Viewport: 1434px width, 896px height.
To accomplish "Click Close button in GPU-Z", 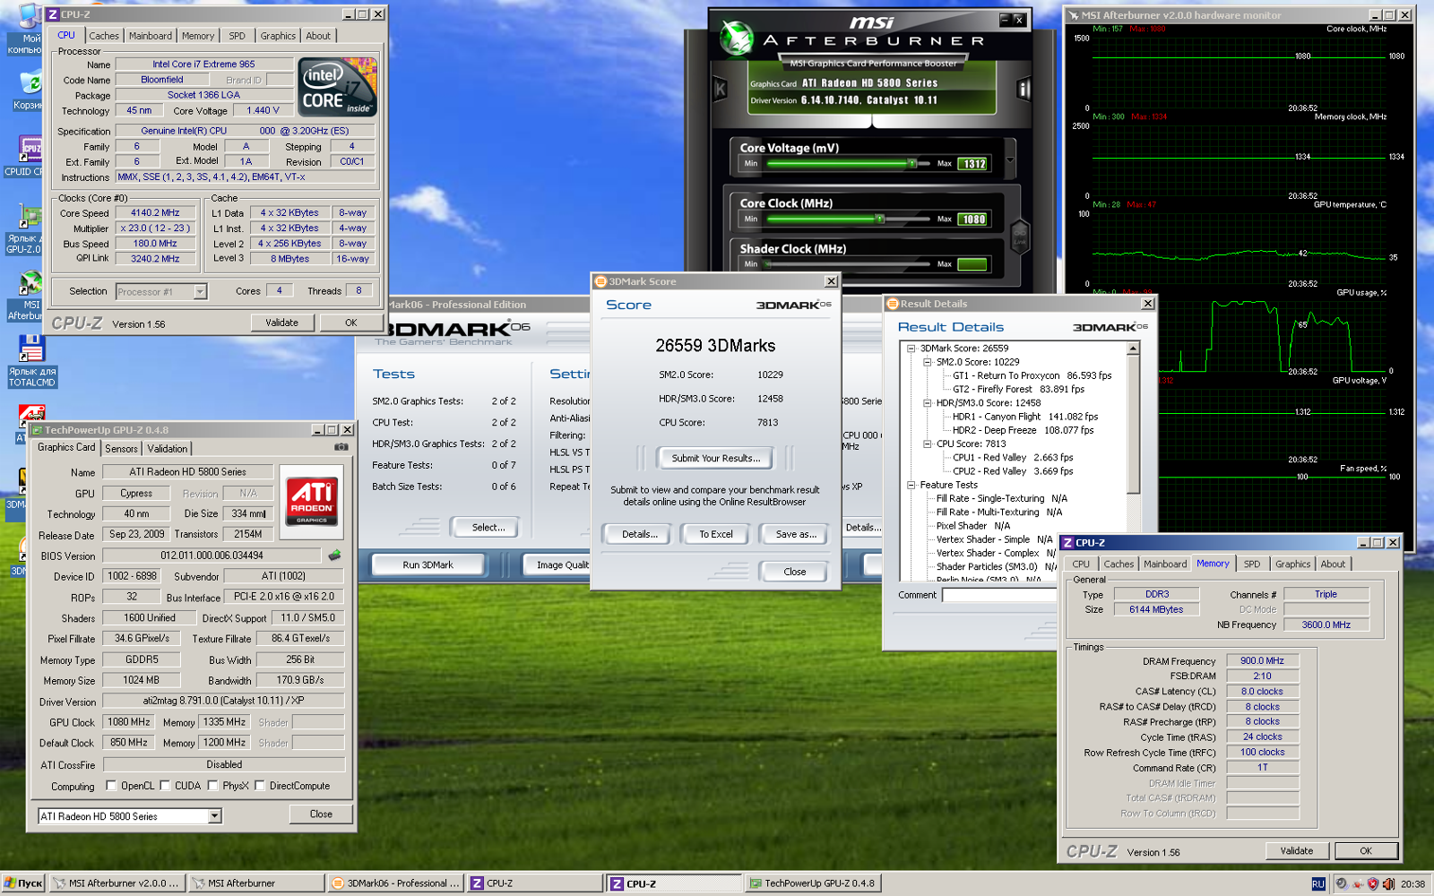I will 321,814.
